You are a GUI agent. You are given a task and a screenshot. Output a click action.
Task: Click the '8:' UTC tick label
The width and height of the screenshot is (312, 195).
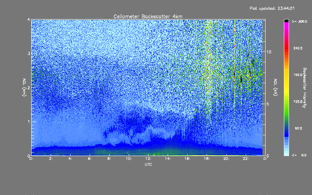pos(109,159)
